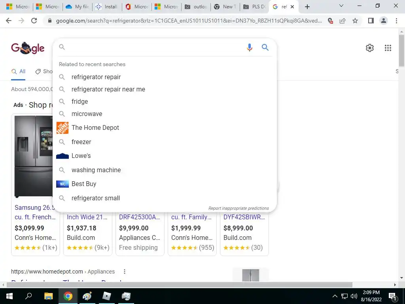
Task: Click the share page icon in address bar
Action: pyautogui.click(x=343, y=21)
